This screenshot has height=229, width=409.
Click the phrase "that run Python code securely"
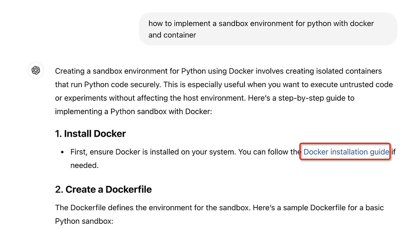pos(108,85)
